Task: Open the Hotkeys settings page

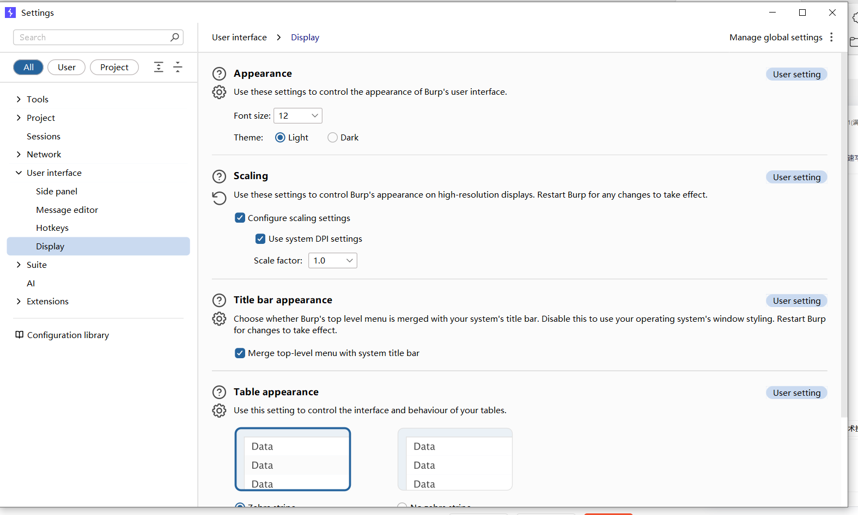Action: (x=52, y=228)
